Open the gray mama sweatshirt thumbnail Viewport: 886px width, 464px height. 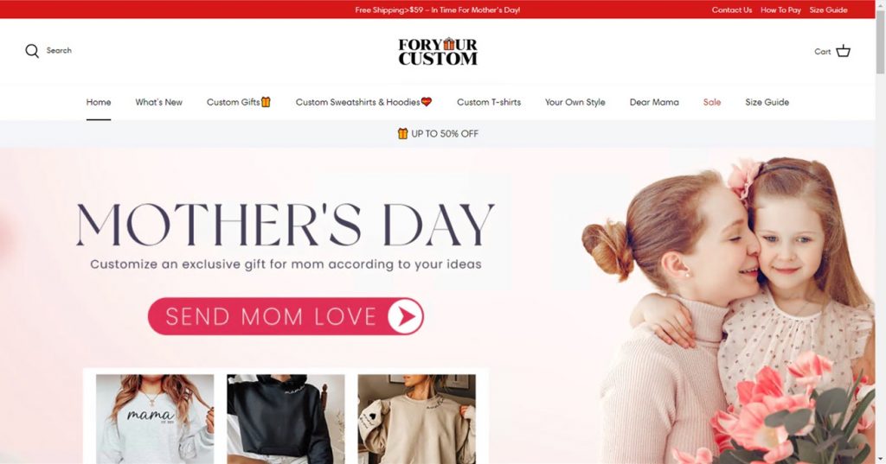pos(155,419)
